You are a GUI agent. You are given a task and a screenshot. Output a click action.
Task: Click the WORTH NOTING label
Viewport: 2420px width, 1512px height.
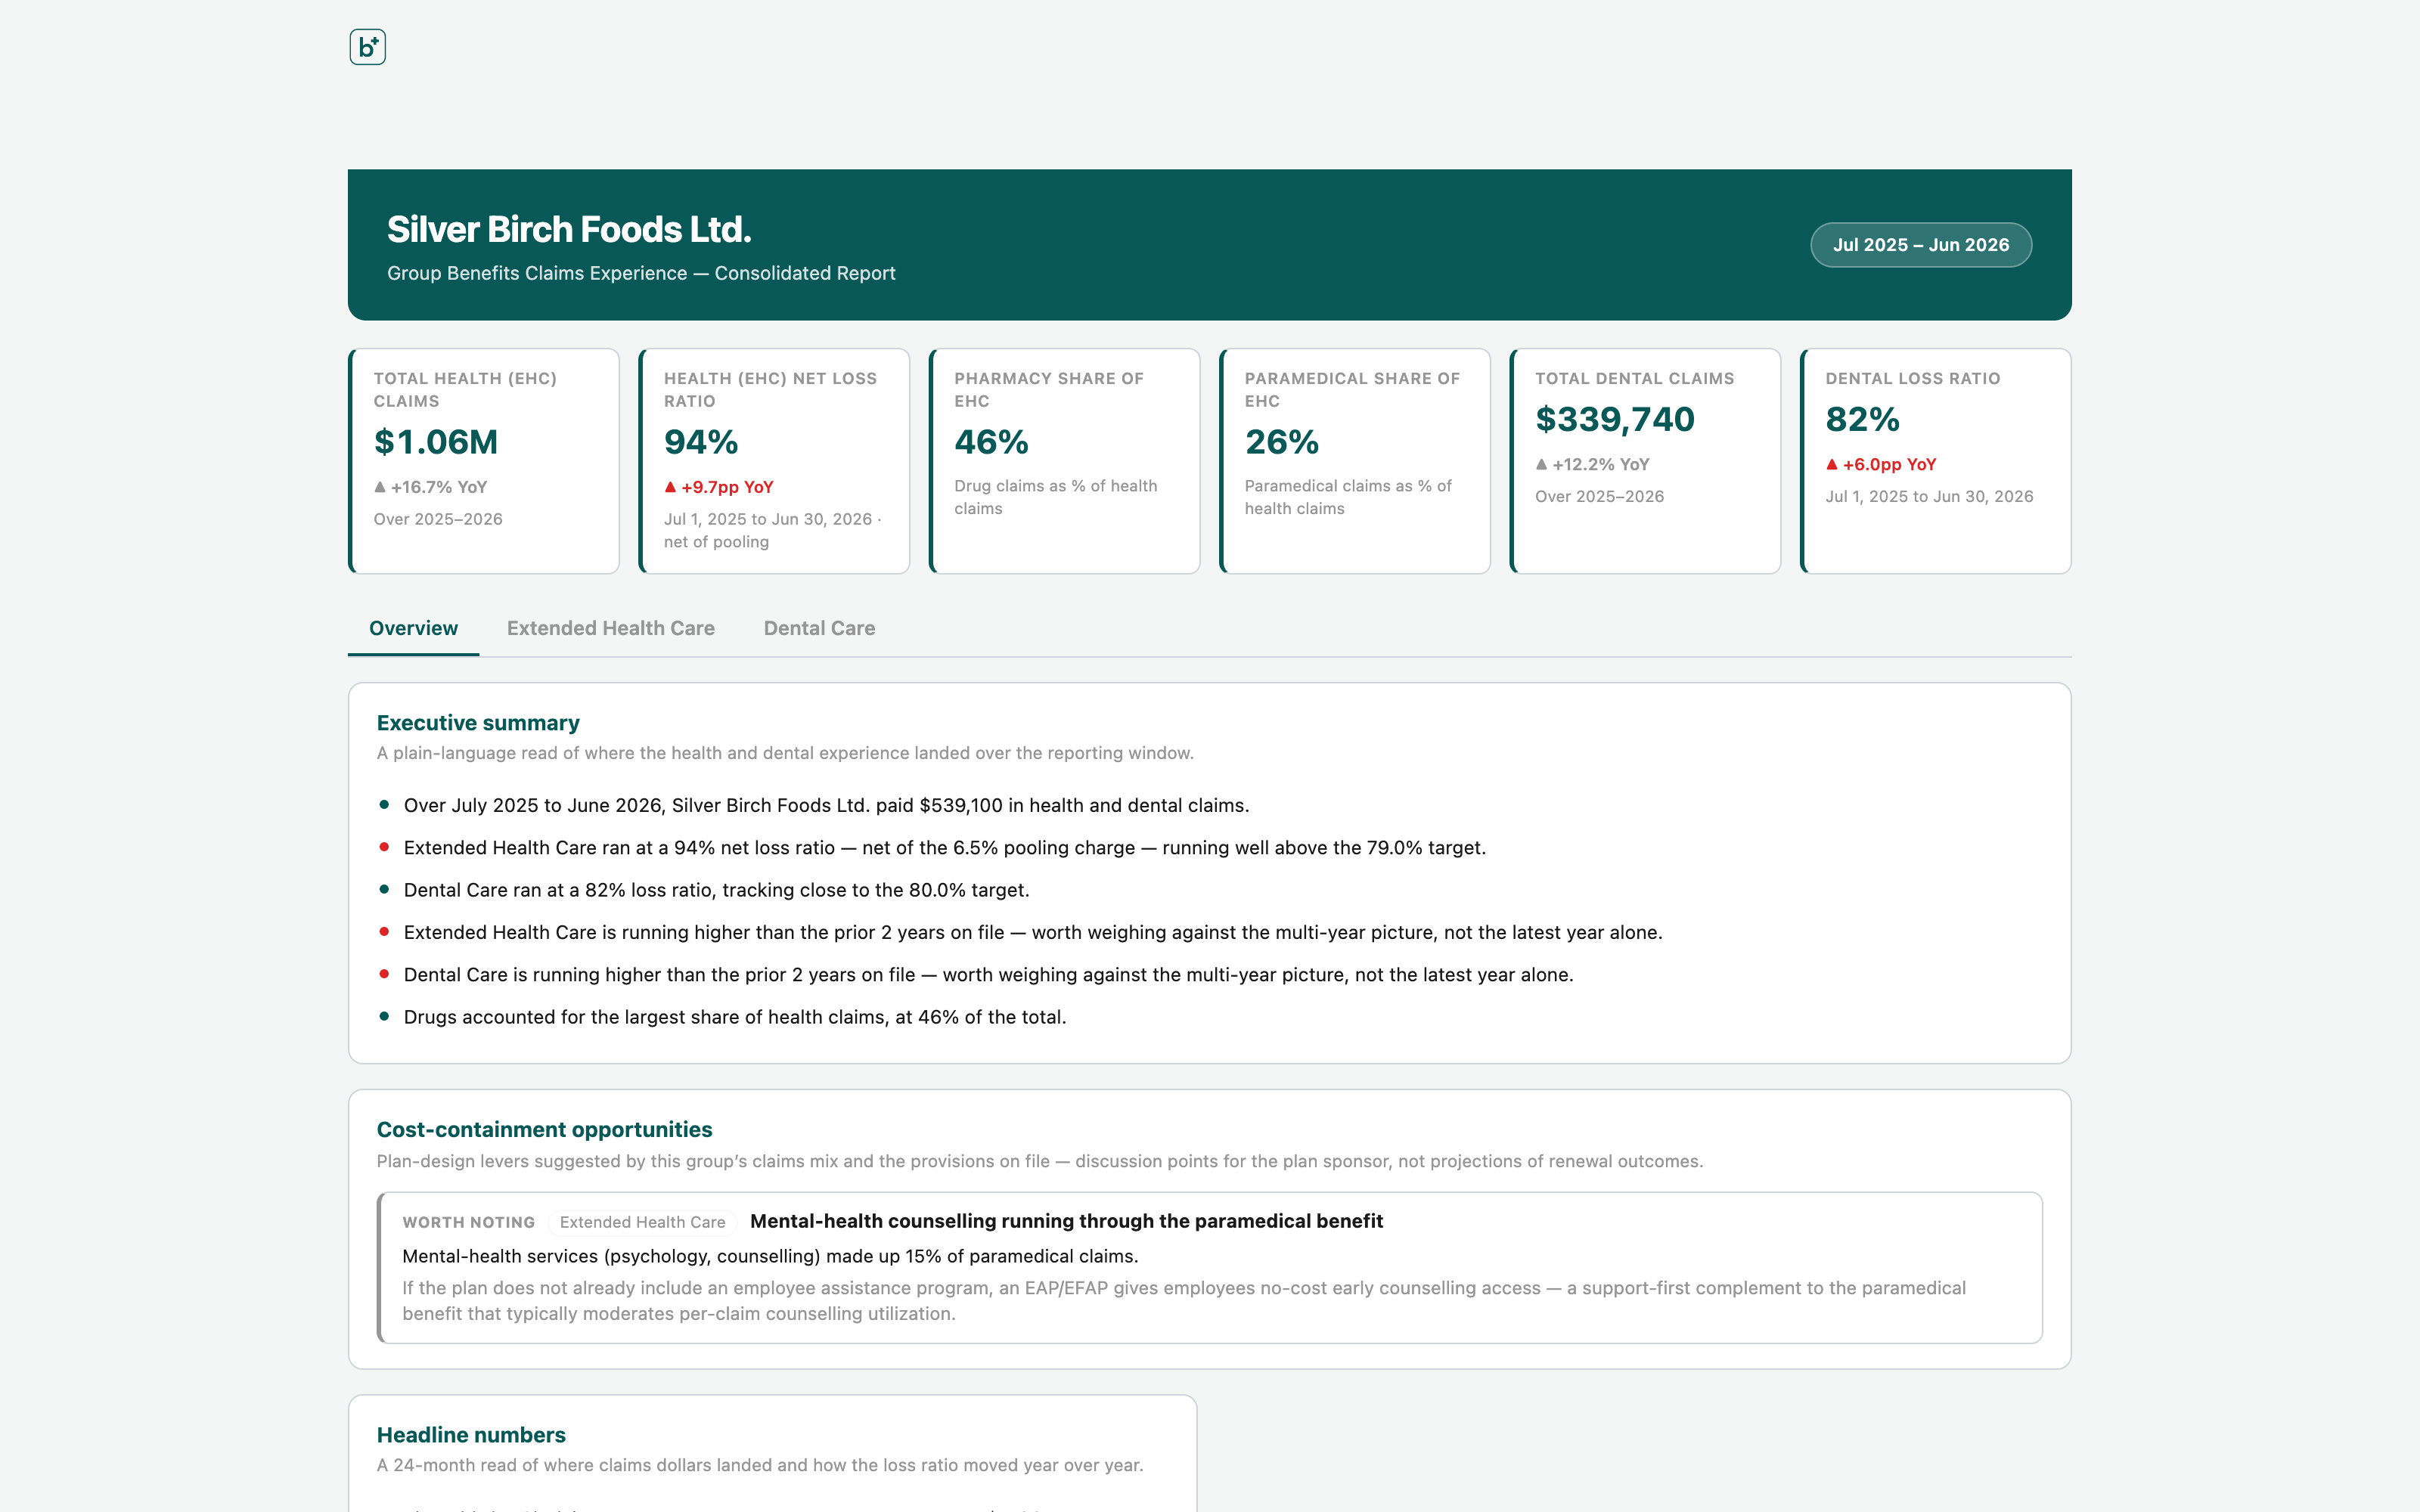tap(469, 1222)
